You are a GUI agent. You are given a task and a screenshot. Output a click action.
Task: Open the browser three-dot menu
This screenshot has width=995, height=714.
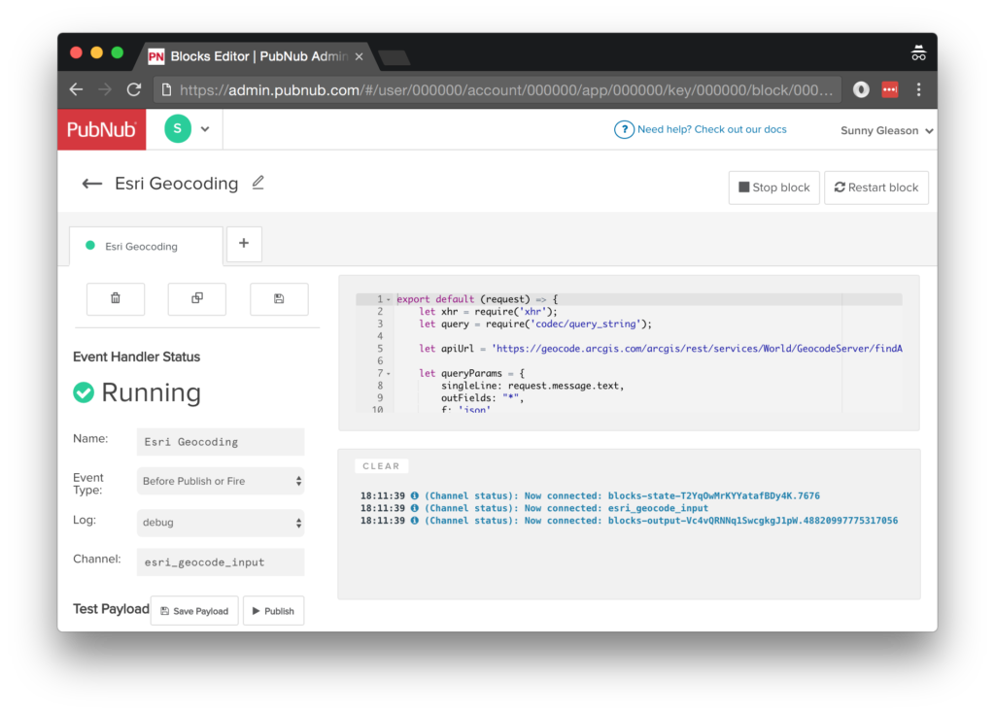tap(918, 89)
